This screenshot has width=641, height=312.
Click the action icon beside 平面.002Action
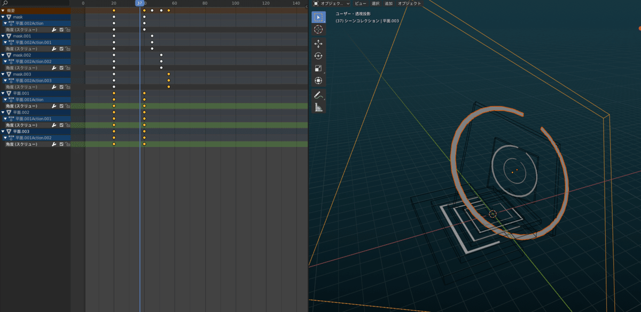11,24
